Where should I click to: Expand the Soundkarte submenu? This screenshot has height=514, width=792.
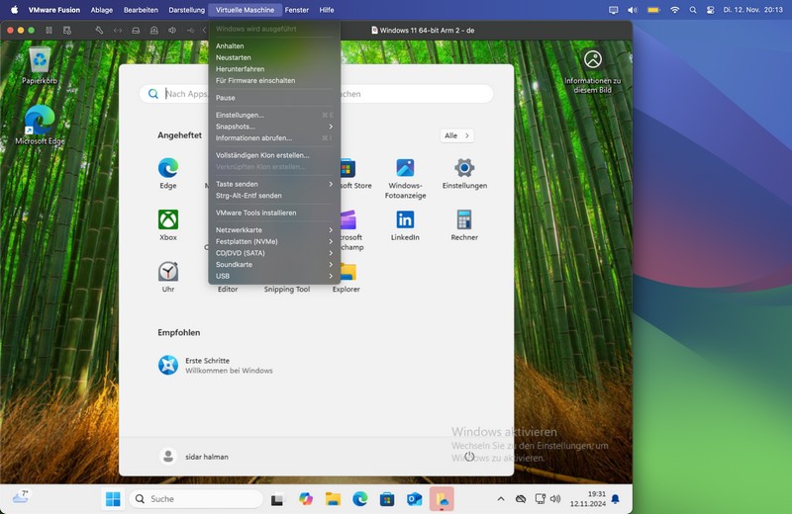click(274, 265)
